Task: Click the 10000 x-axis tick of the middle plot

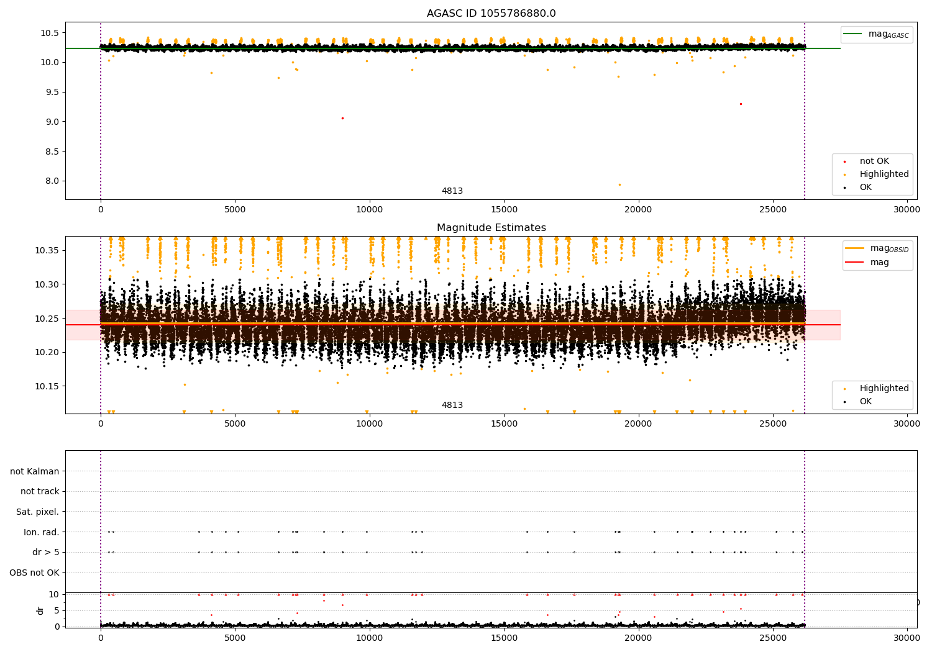Action: click(x=370, y=424)
